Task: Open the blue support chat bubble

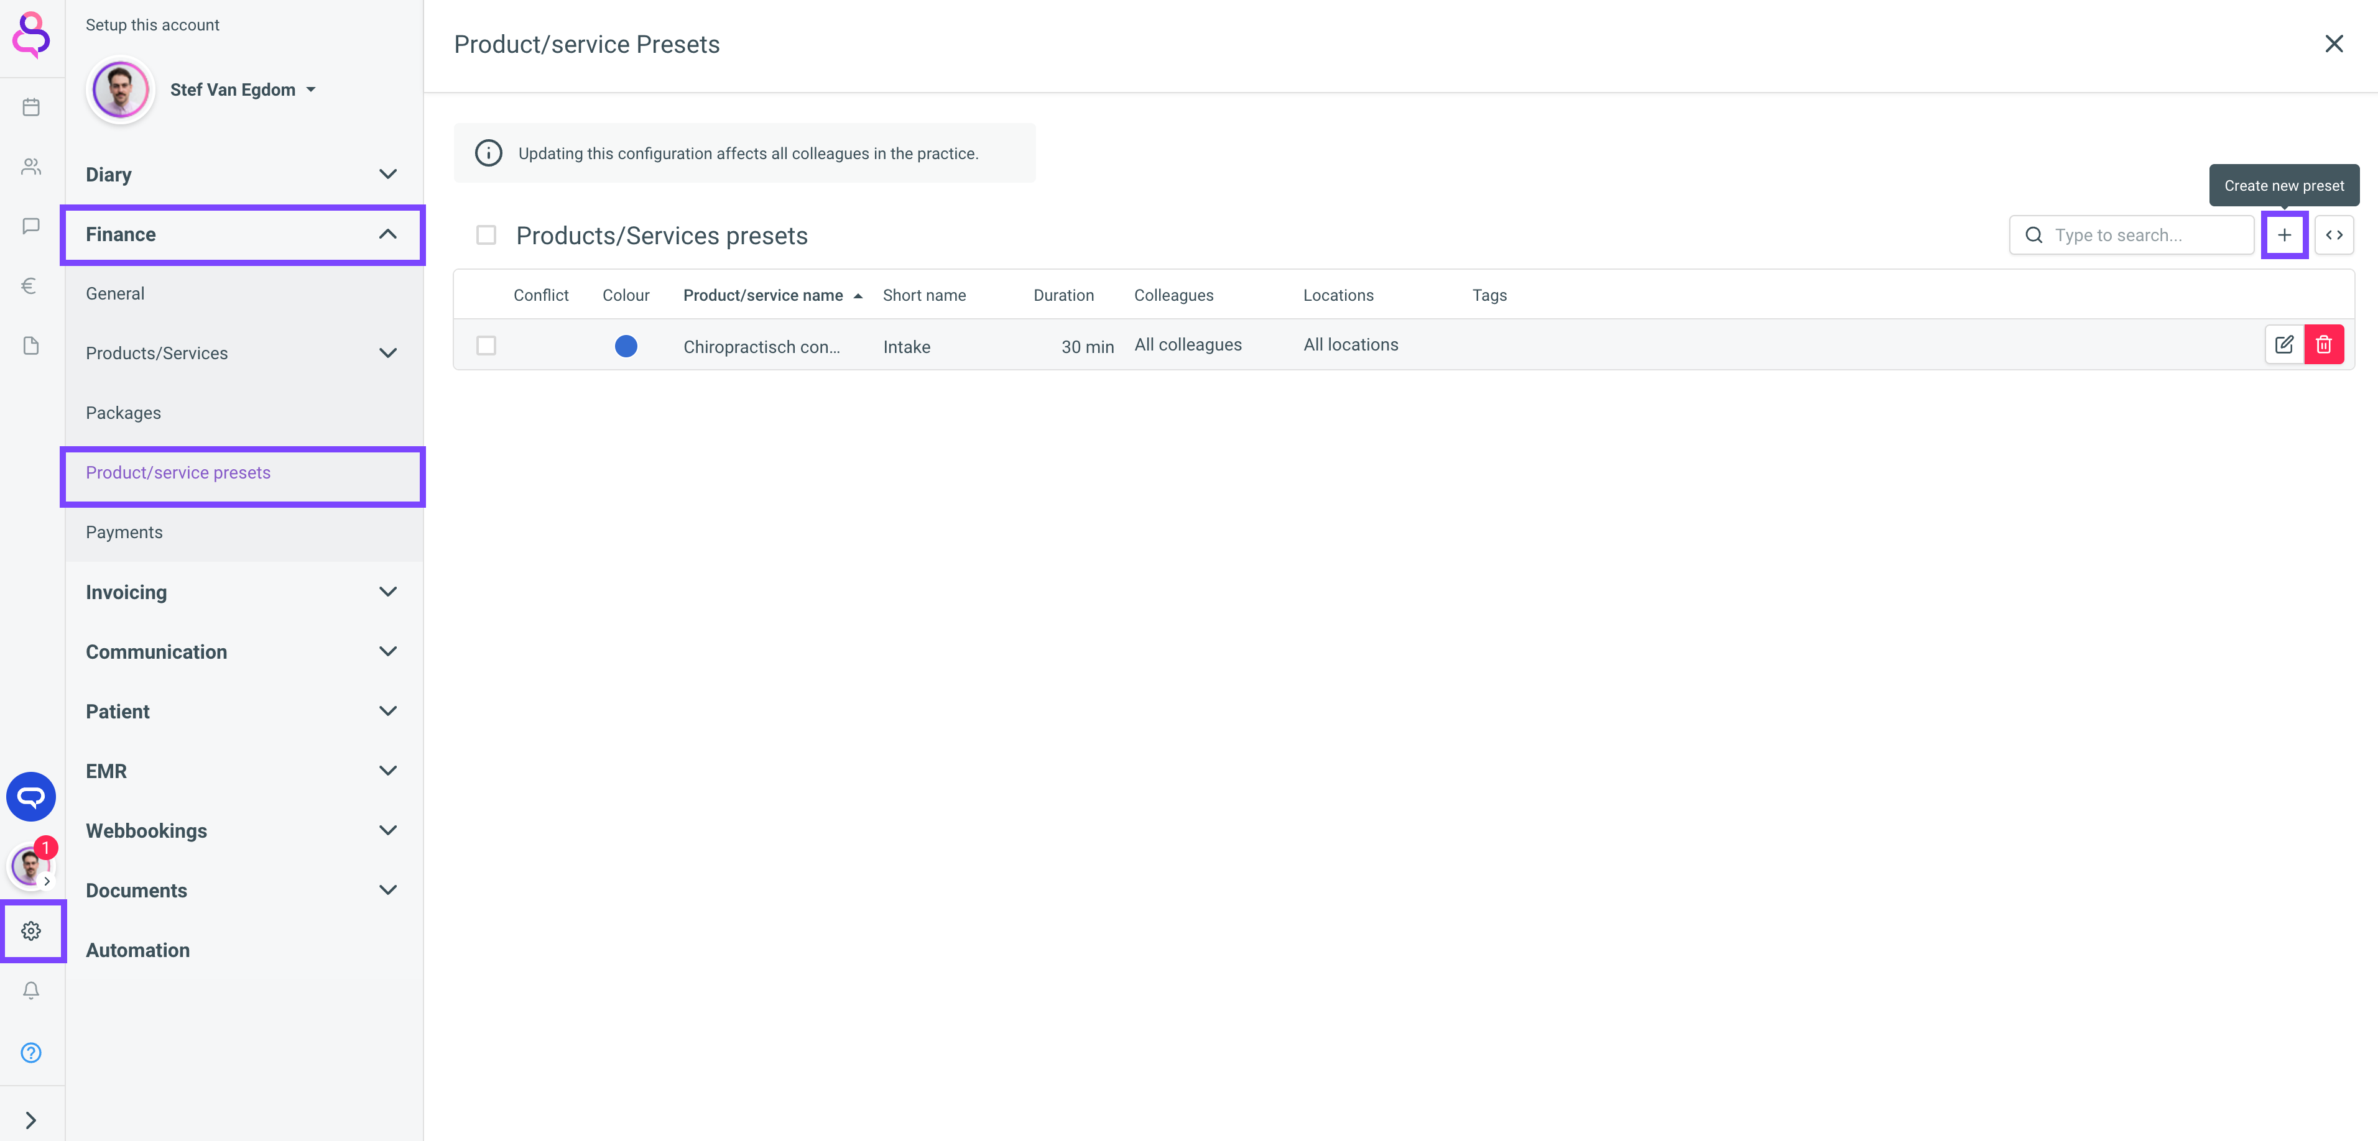Action: tap(31, 797)
